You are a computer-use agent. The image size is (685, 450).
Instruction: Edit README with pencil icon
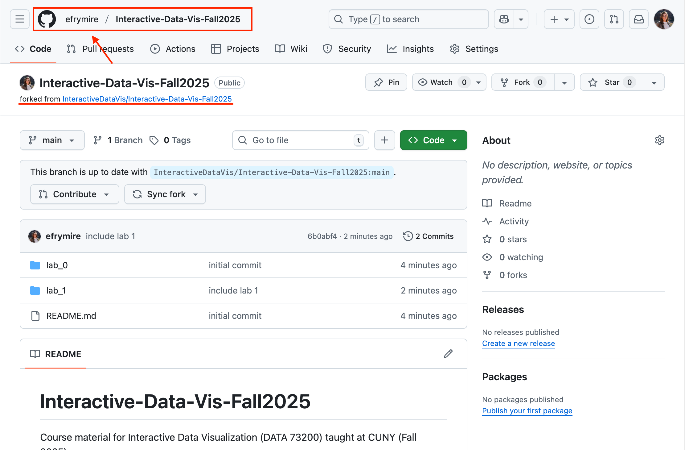point(448,354)
